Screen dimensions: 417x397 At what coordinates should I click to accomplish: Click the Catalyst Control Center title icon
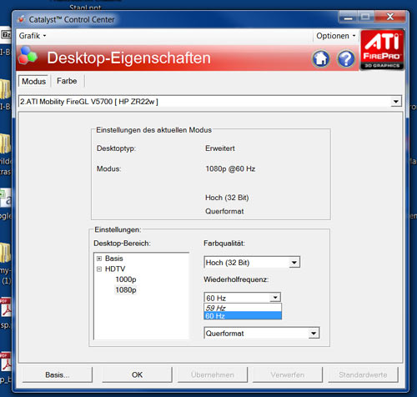(21, 19)
